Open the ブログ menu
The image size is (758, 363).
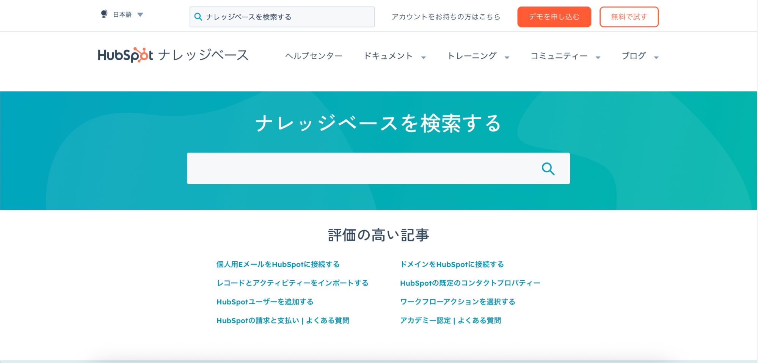tap(634, 56)
